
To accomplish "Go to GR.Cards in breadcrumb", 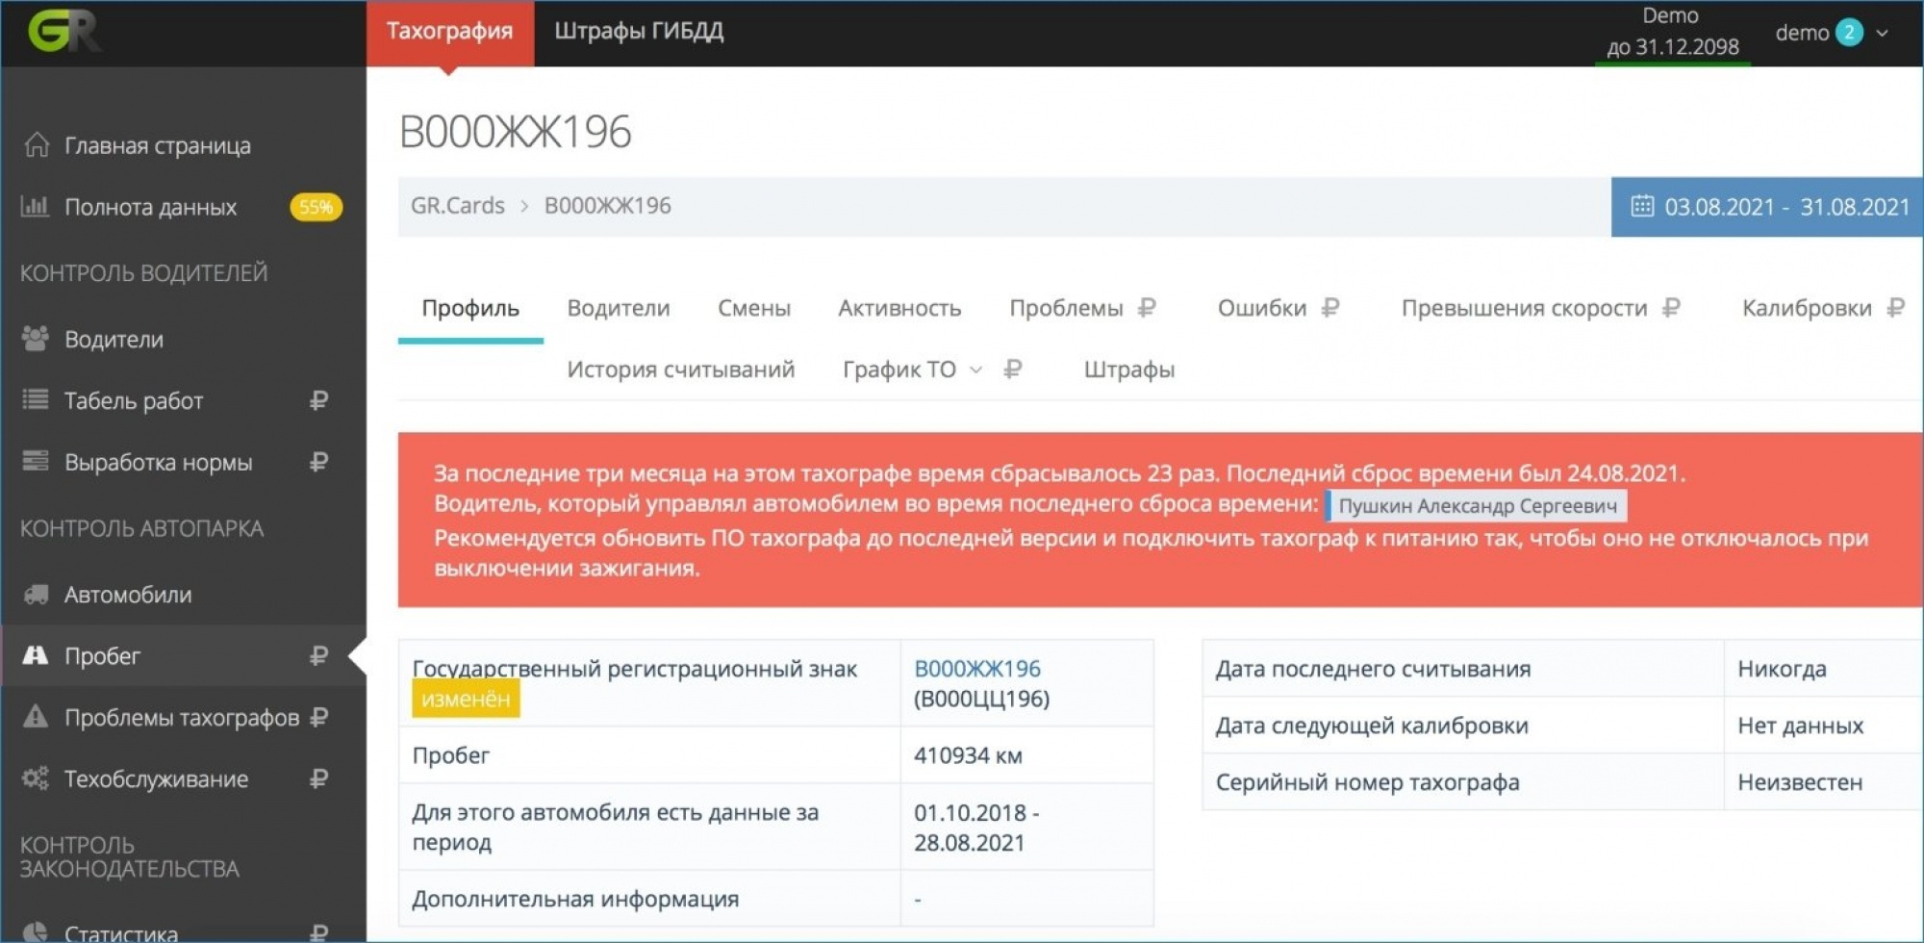I will click(x=457, y=206).
